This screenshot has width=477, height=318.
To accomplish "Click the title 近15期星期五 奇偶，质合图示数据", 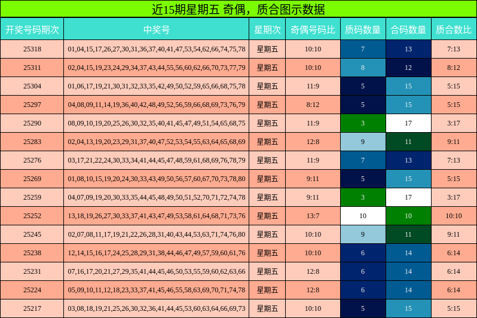I will coord(238,10).
